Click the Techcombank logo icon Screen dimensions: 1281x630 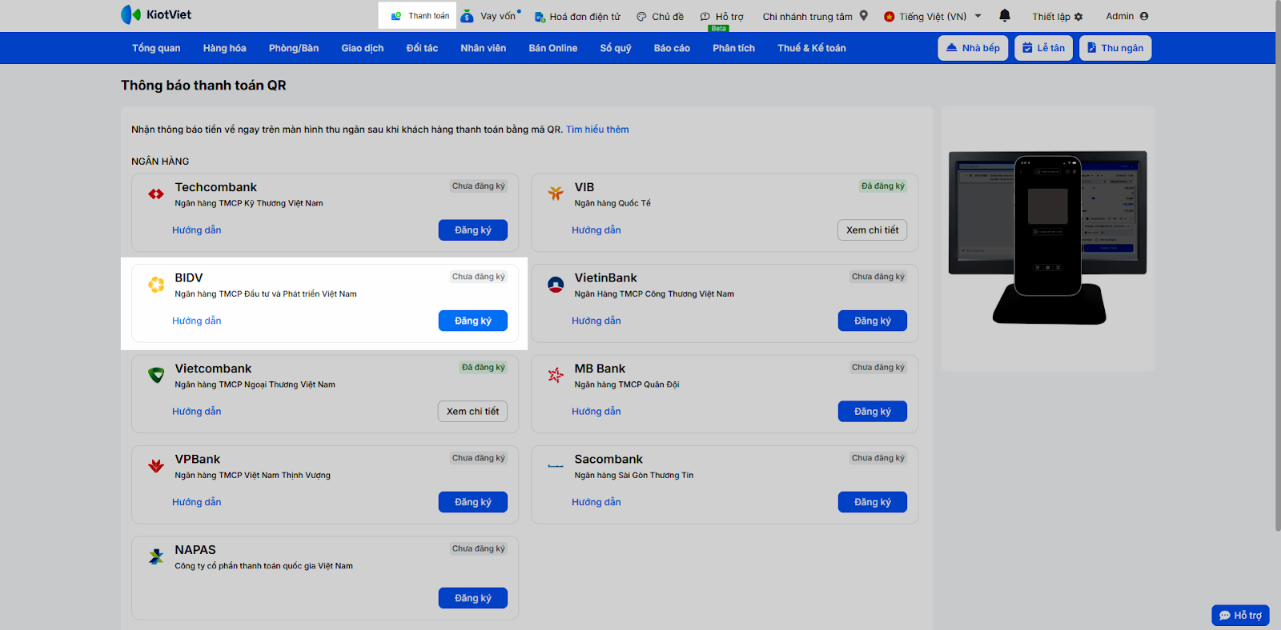pyautogui.click(x=156, y=193)
